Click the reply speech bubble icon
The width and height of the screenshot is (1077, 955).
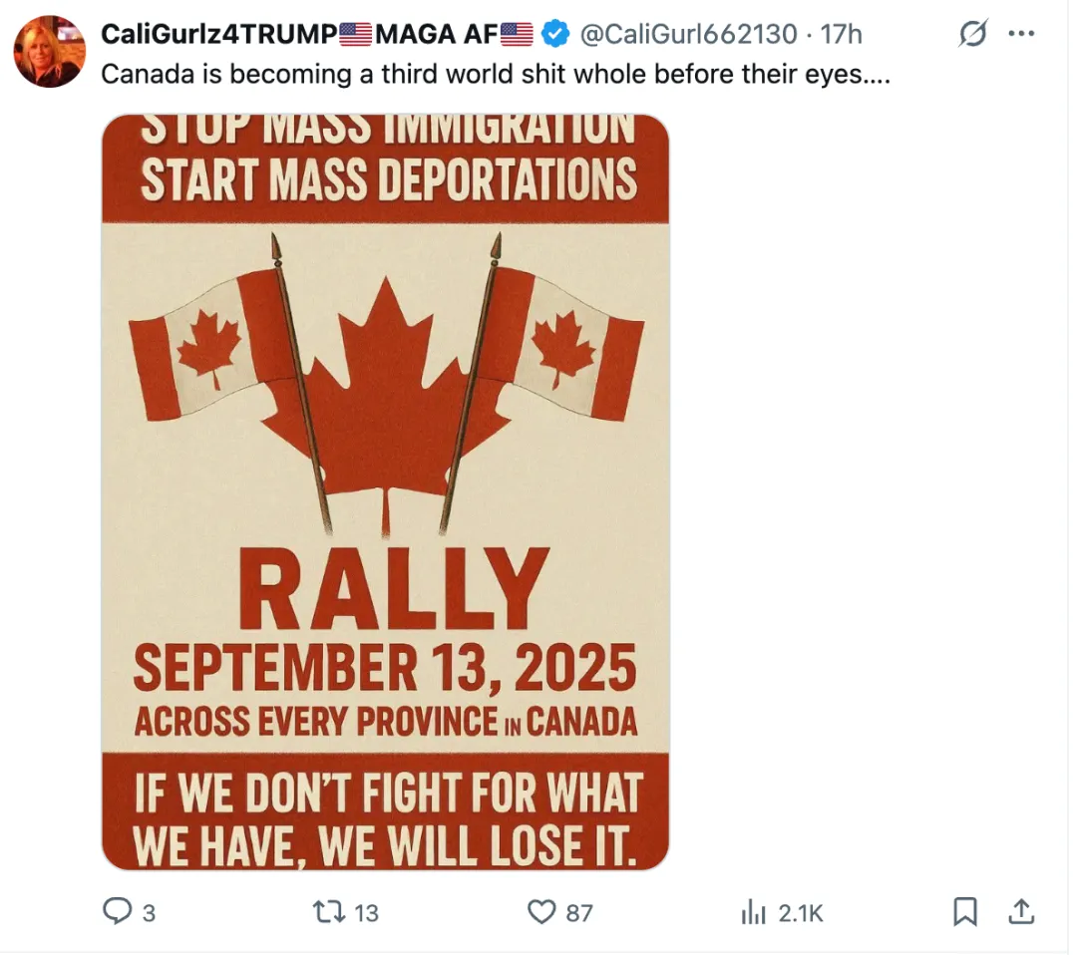point(116,911)
